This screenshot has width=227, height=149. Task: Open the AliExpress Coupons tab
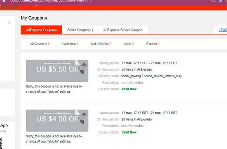(x=41, y=30)
